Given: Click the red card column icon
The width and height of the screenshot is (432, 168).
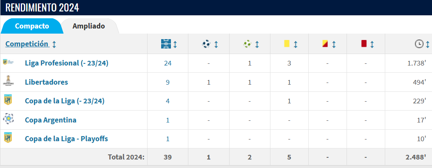Looking at the screenshot, I should [364, 43].
